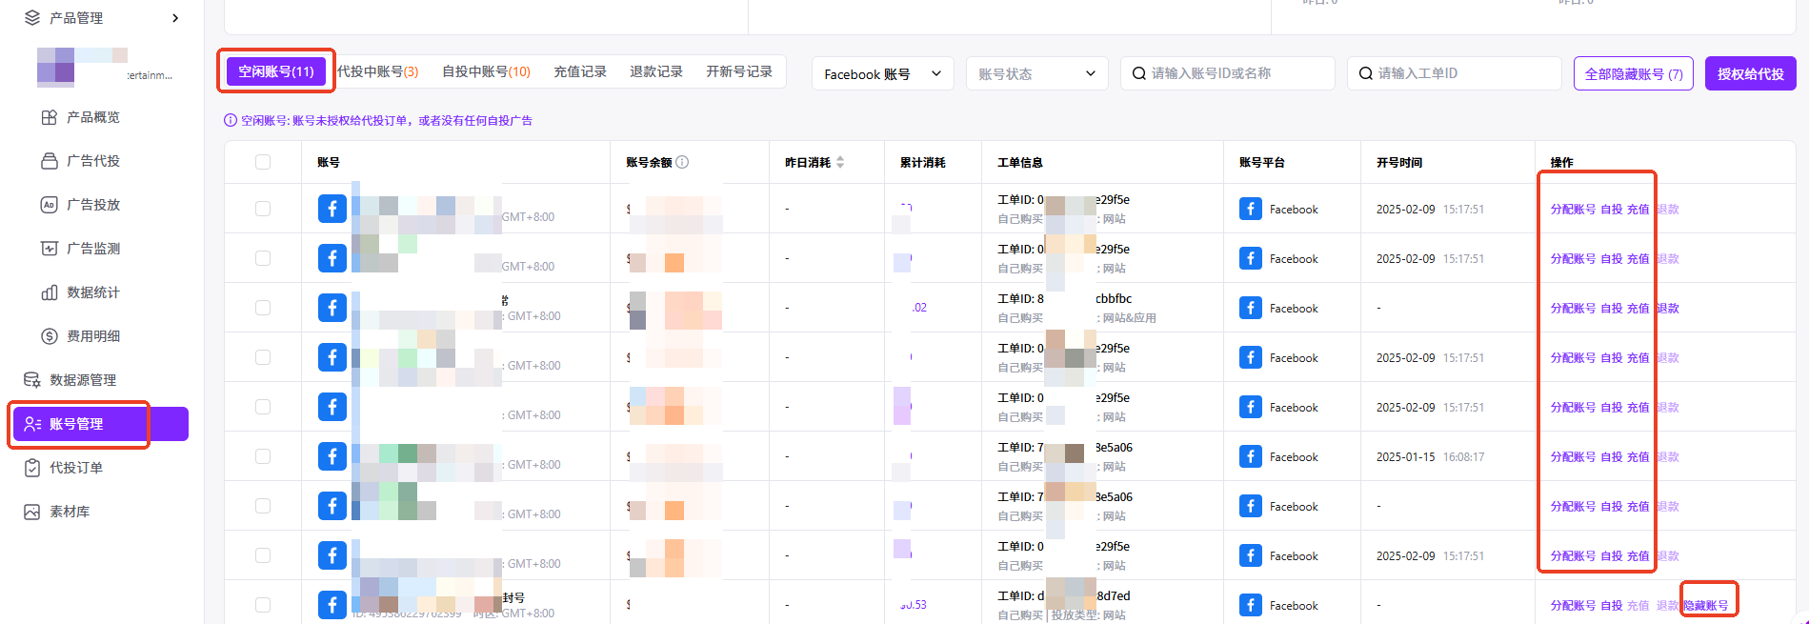
Task: Sort by 昨日消耗 using sort arrows
Action: [x=840, y=163]
